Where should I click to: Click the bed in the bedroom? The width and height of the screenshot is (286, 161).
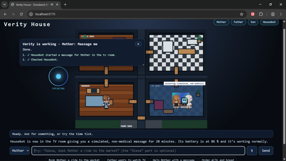pyautogui.click(x=94, y=101)
